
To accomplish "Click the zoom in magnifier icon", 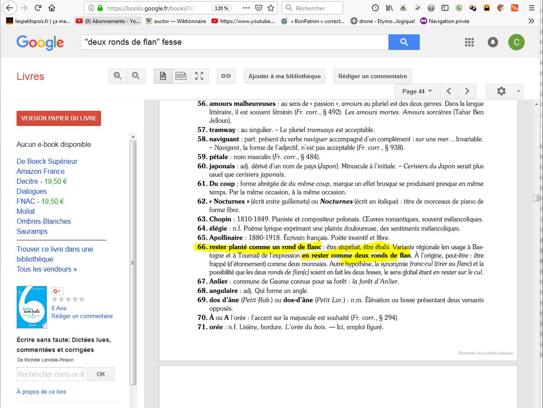I will pyautogui.click(x=118, y=76).
